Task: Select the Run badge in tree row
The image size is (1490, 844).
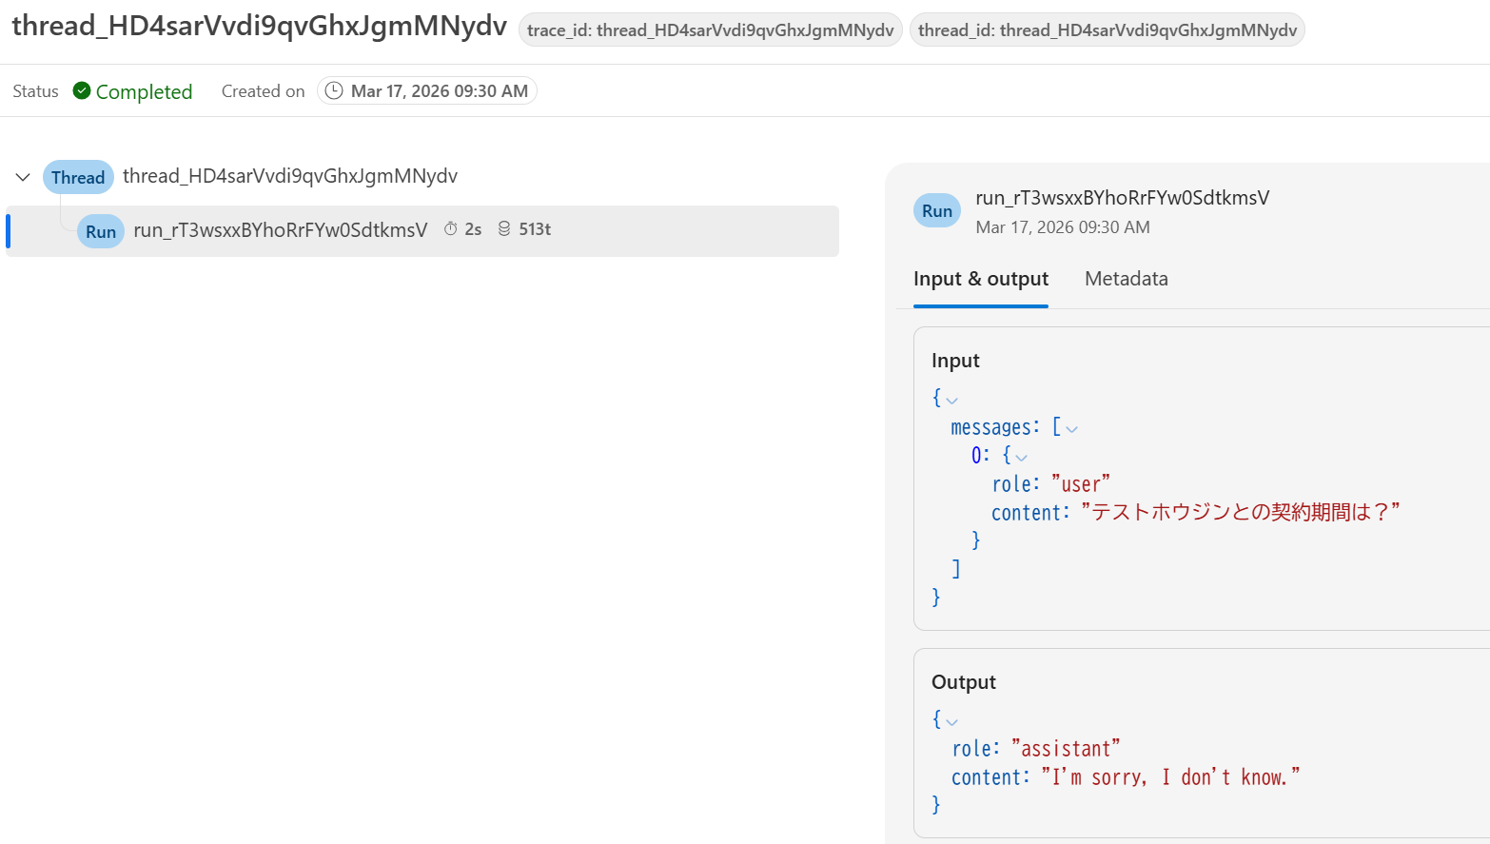Action: 101,231
